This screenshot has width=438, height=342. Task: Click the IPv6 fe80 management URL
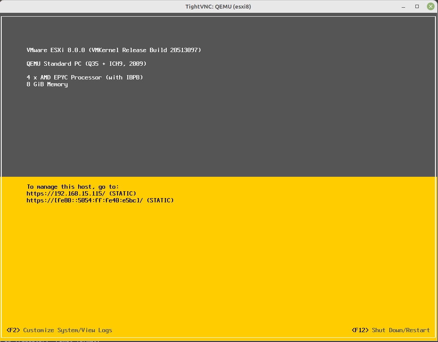tap(85, 200)
